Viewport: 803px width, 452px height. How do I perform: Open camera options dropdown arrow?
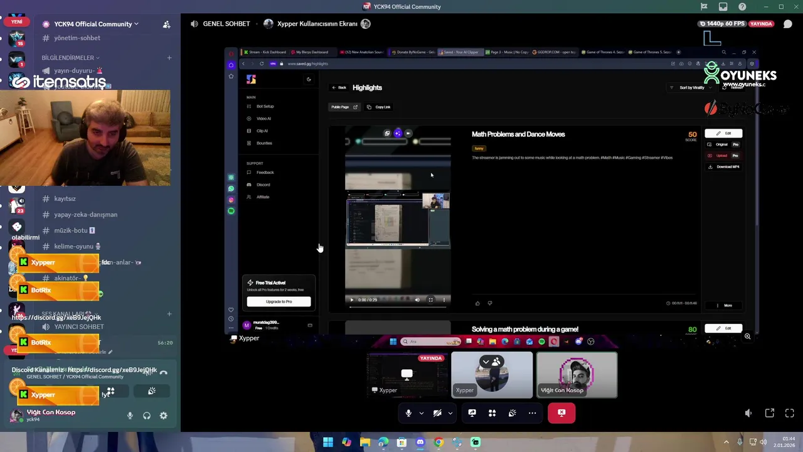450,413
